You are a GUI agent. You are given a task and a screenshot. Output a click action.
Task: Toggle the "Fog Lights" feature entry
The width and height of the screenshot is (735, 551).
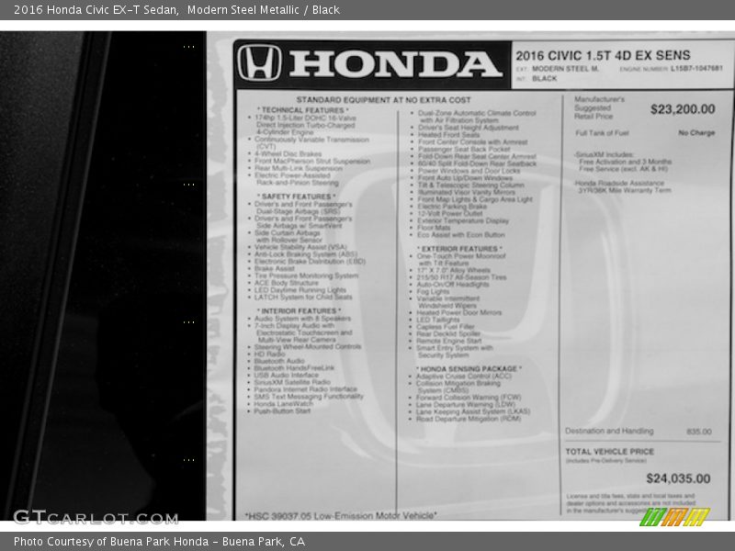coord(433,293)
